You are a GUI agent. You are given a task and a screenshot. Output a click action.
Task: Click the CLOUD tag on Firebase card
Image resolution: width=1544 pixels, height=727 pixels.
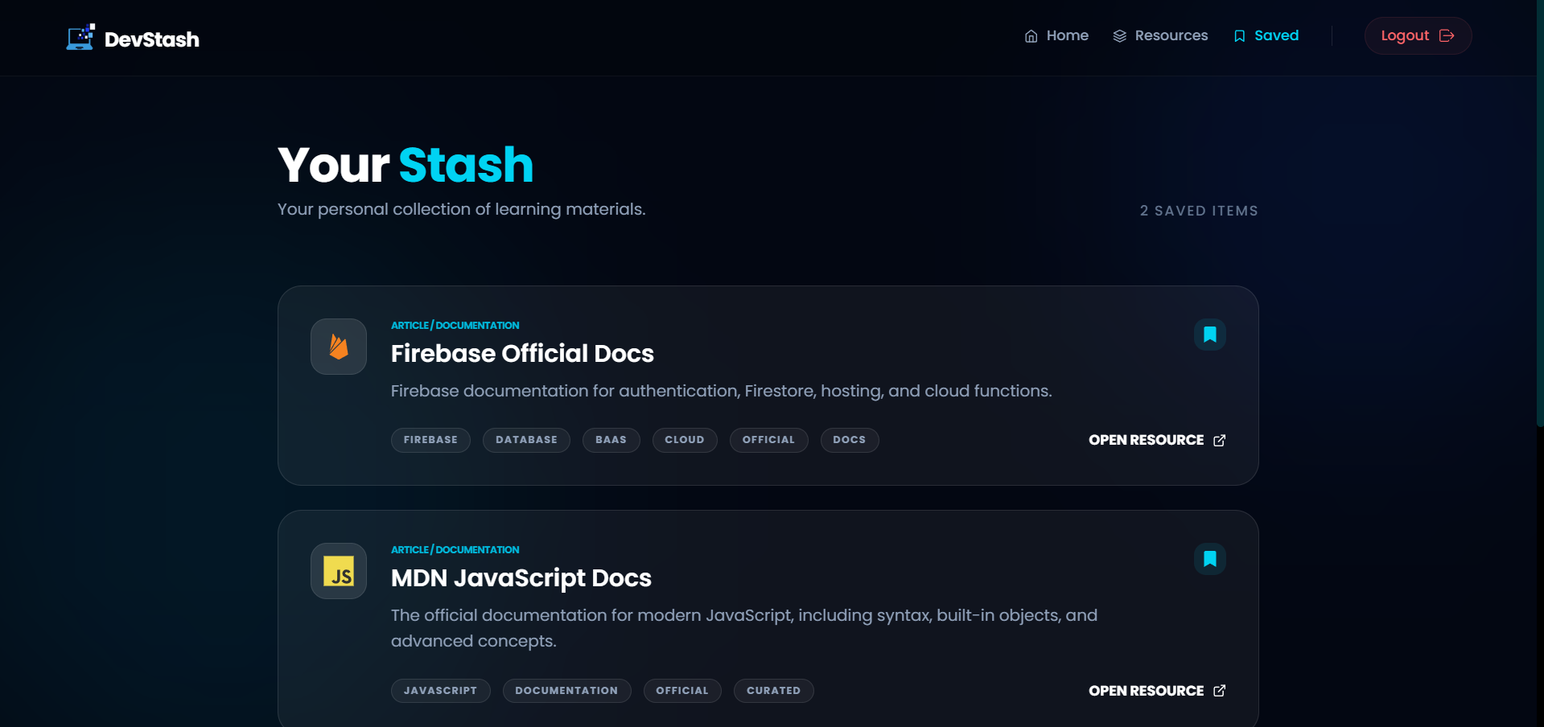pos(684,440)
